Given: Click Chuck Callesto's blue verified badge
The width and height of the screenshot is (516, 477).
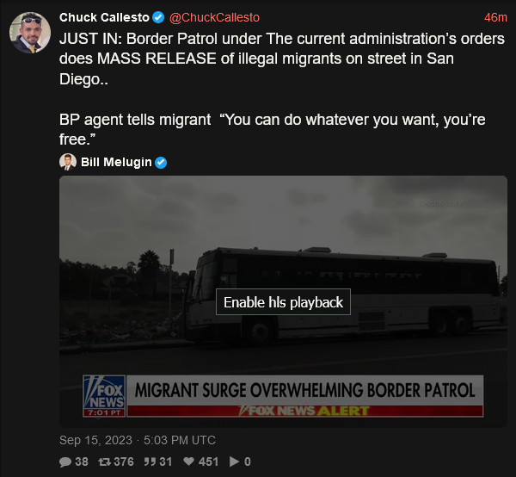Looking at the screenshot, I should (x=158, y=17).
